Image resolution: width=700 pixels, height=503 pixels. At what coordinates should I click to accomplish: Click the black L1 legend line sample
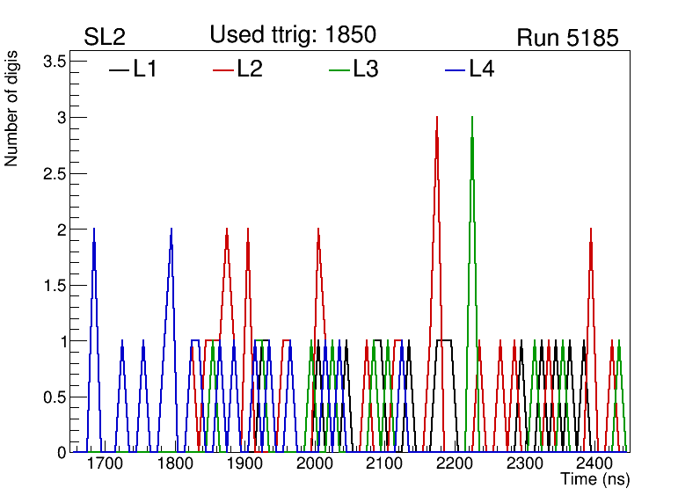pos(118,70)
